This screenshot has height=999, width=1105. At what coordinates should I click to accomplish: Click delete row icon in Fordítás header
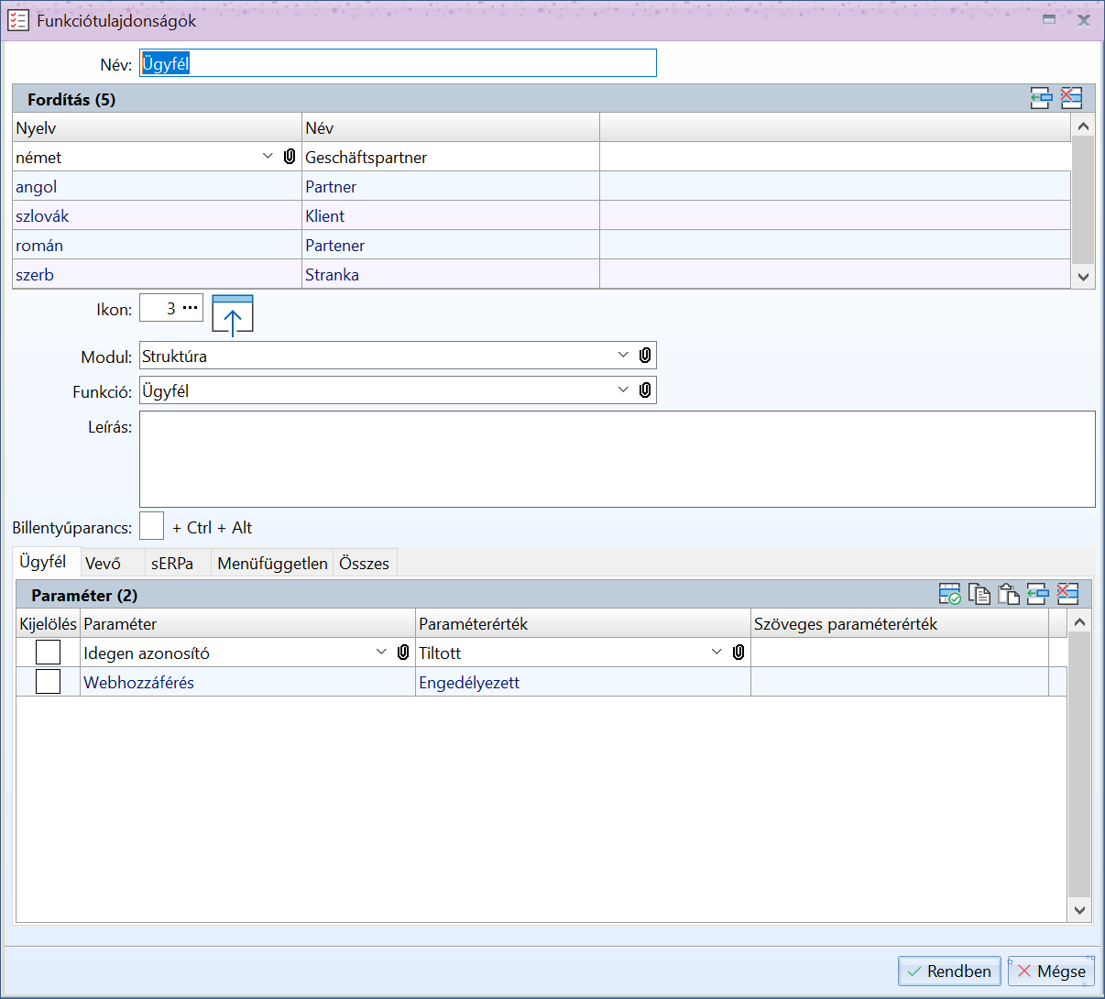(1071, 99)
